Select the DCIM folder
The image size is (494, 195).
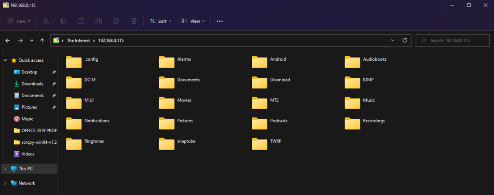click(x=81, y=82)
